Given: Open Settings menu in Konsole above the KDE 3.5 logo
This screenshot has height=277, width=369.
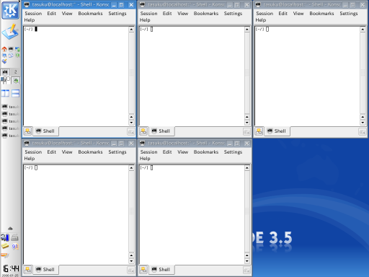Looking at the screenshot, I should pos(349,14).
